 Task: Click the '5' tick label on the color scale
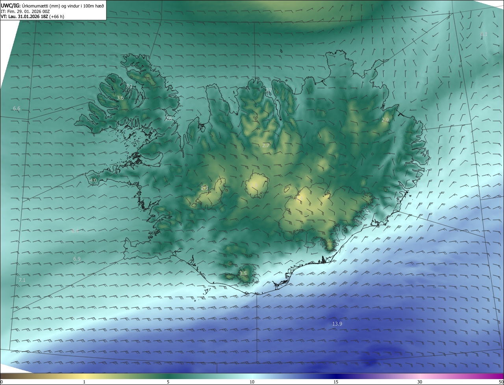click(x=169, y=382)
